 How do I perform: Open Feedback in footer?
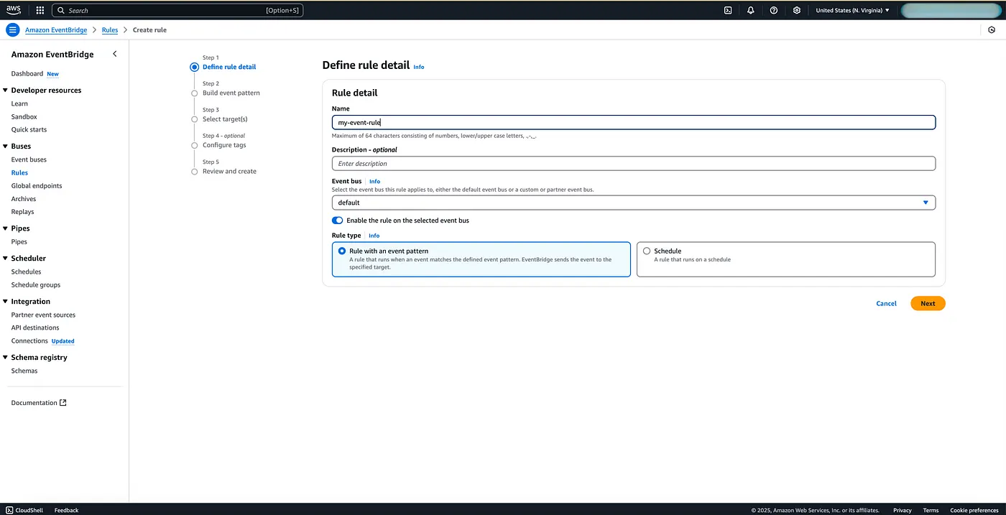(x=66, y=510)
